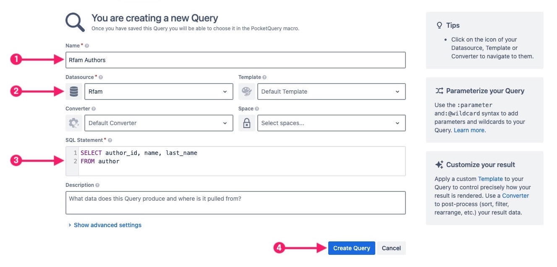
Task: Click the Cancel button
Action: (391, 248)
